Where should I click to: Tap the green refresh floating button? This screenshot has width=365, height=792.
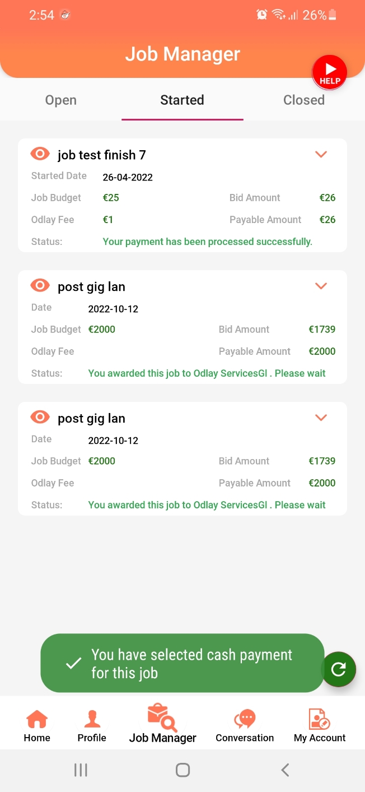(x=339, y=669)
